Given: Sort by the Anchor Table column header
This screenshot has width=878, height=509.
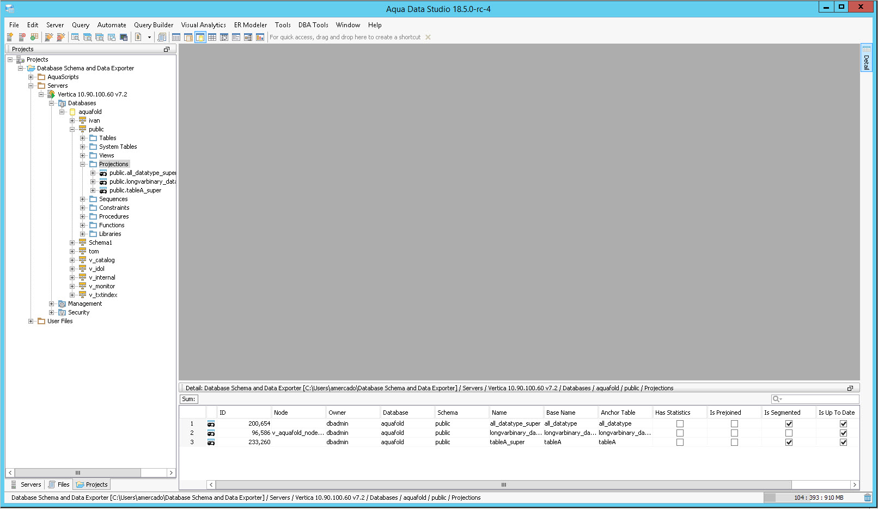Looking at the screenshot, I should click(x=625, y=413).
